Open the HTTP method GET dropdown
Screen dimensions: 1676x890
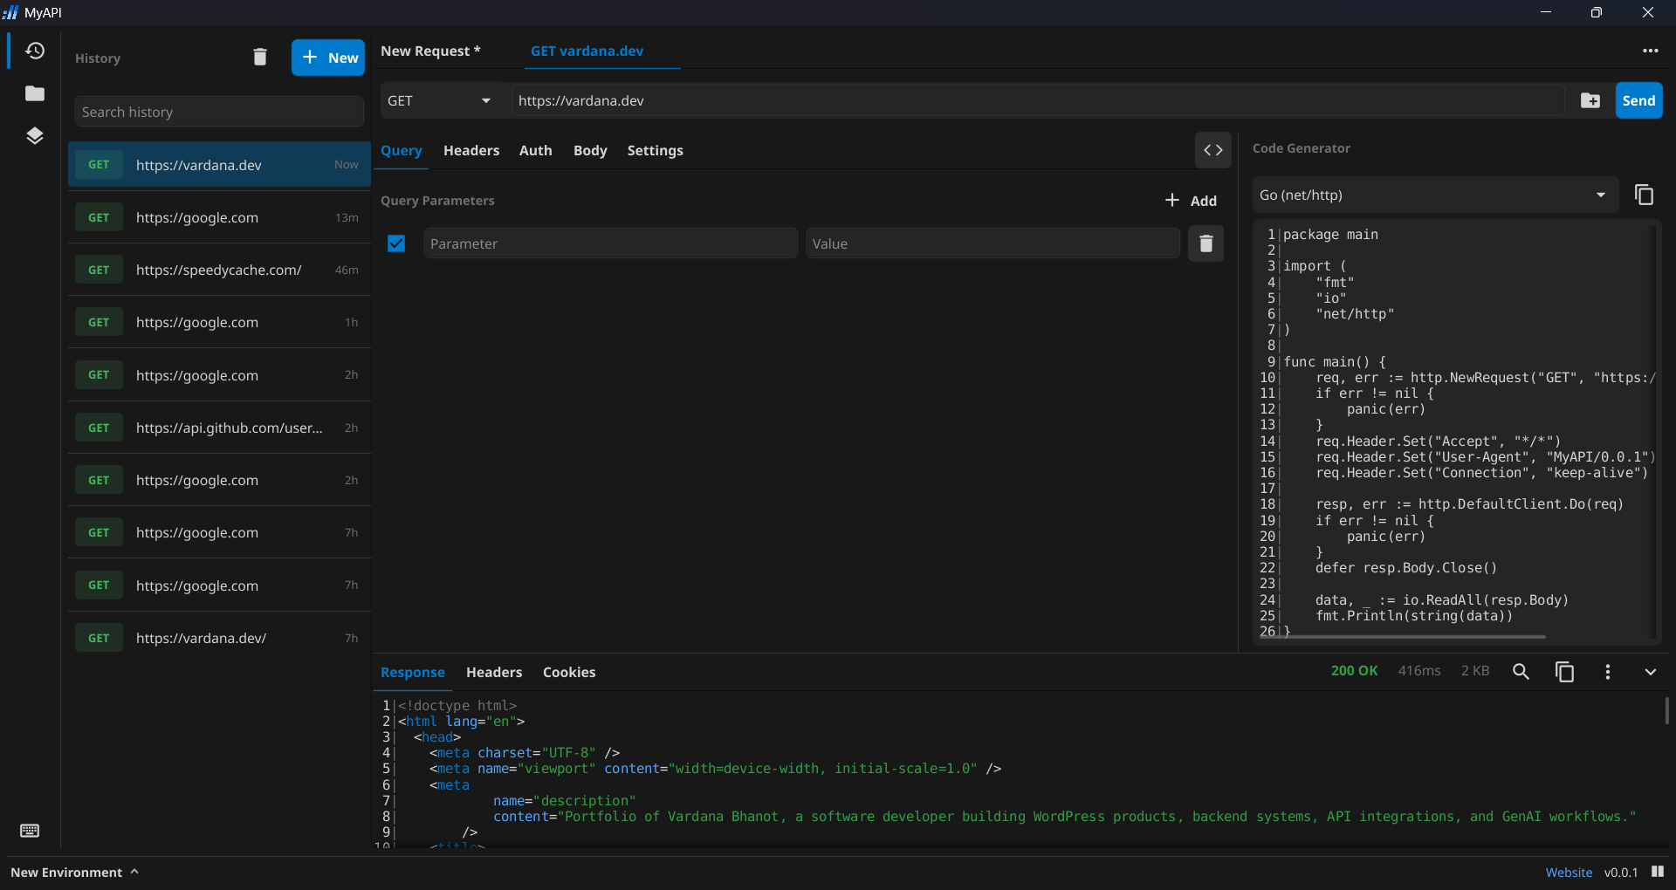441,100
